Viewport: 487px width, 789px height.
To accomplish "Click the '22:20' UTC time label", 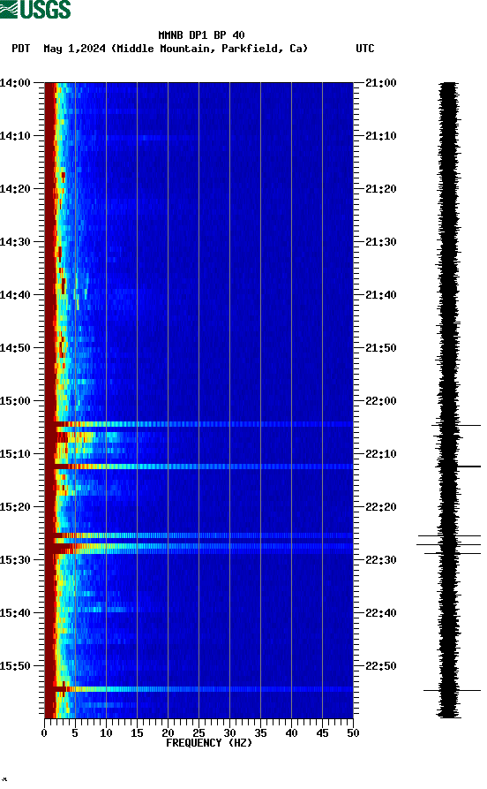I will (x=381, y=507).
